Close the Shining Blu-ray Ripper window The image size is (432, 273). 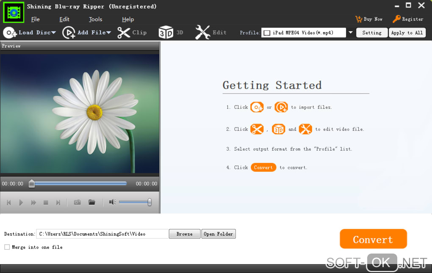click(421, 5)
